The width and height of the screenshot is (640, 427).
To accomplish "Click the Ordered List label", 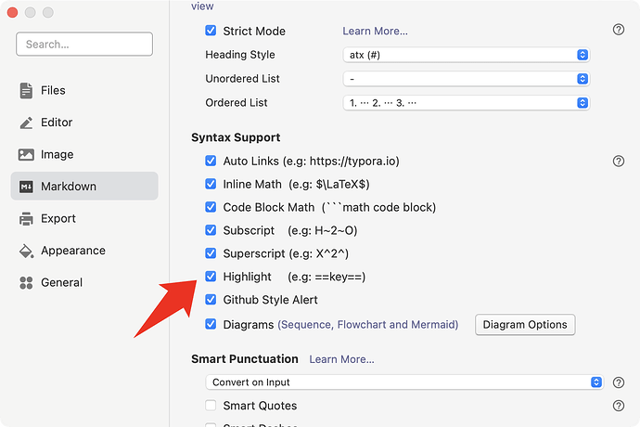I will click(237, 103).
